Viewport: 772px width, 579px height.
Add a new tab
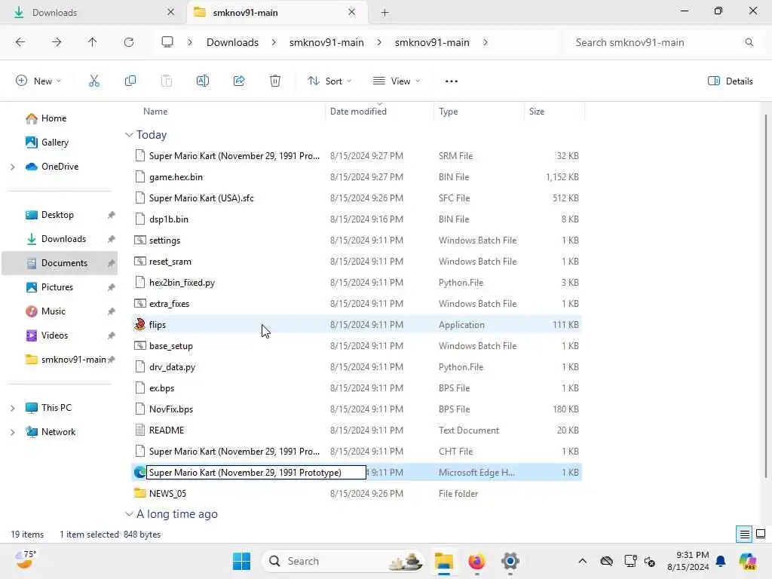point(385,12)
